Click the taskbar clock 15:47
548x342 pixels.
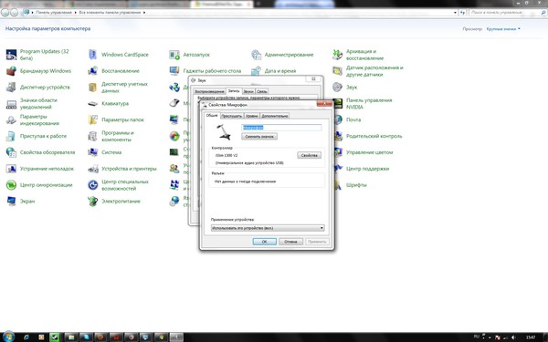[x=531, y=337]
